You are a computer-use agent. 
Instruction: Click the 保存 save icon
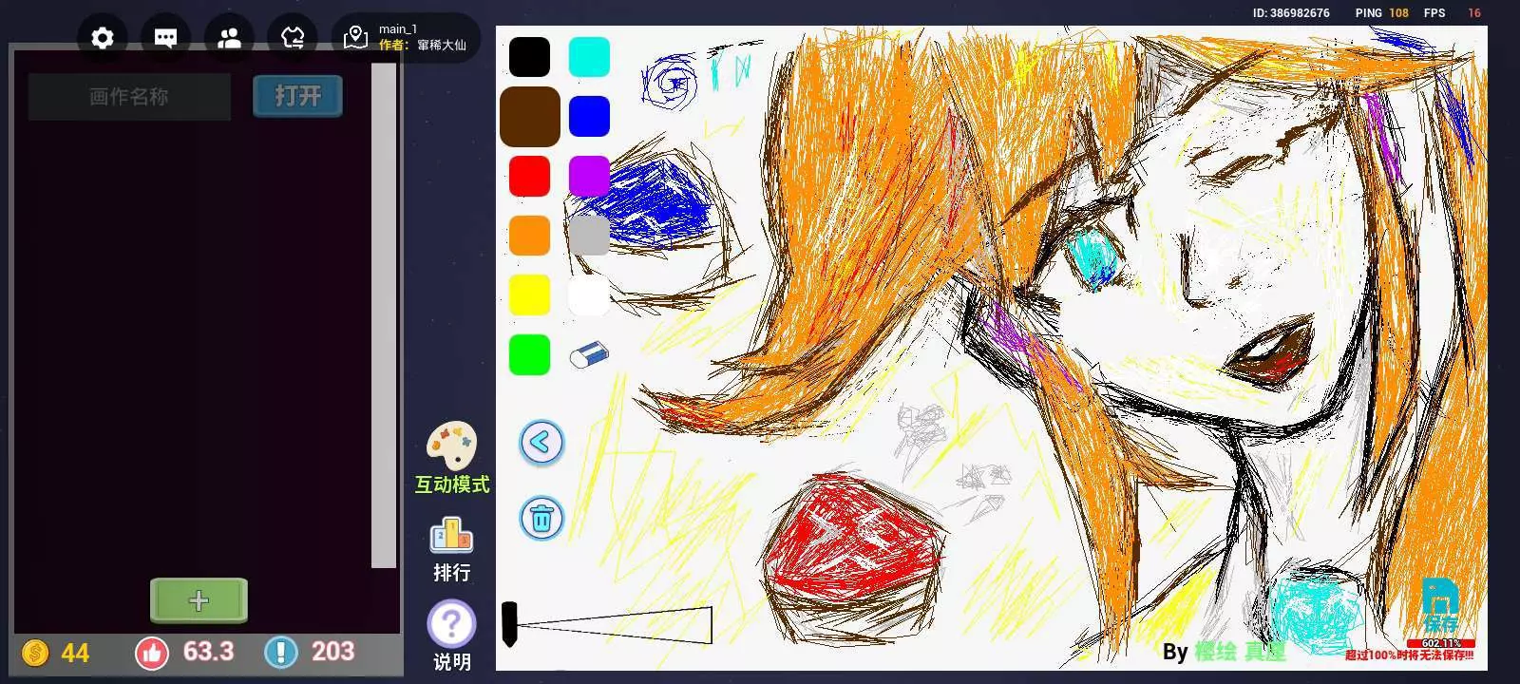(x=1439, y=608)
